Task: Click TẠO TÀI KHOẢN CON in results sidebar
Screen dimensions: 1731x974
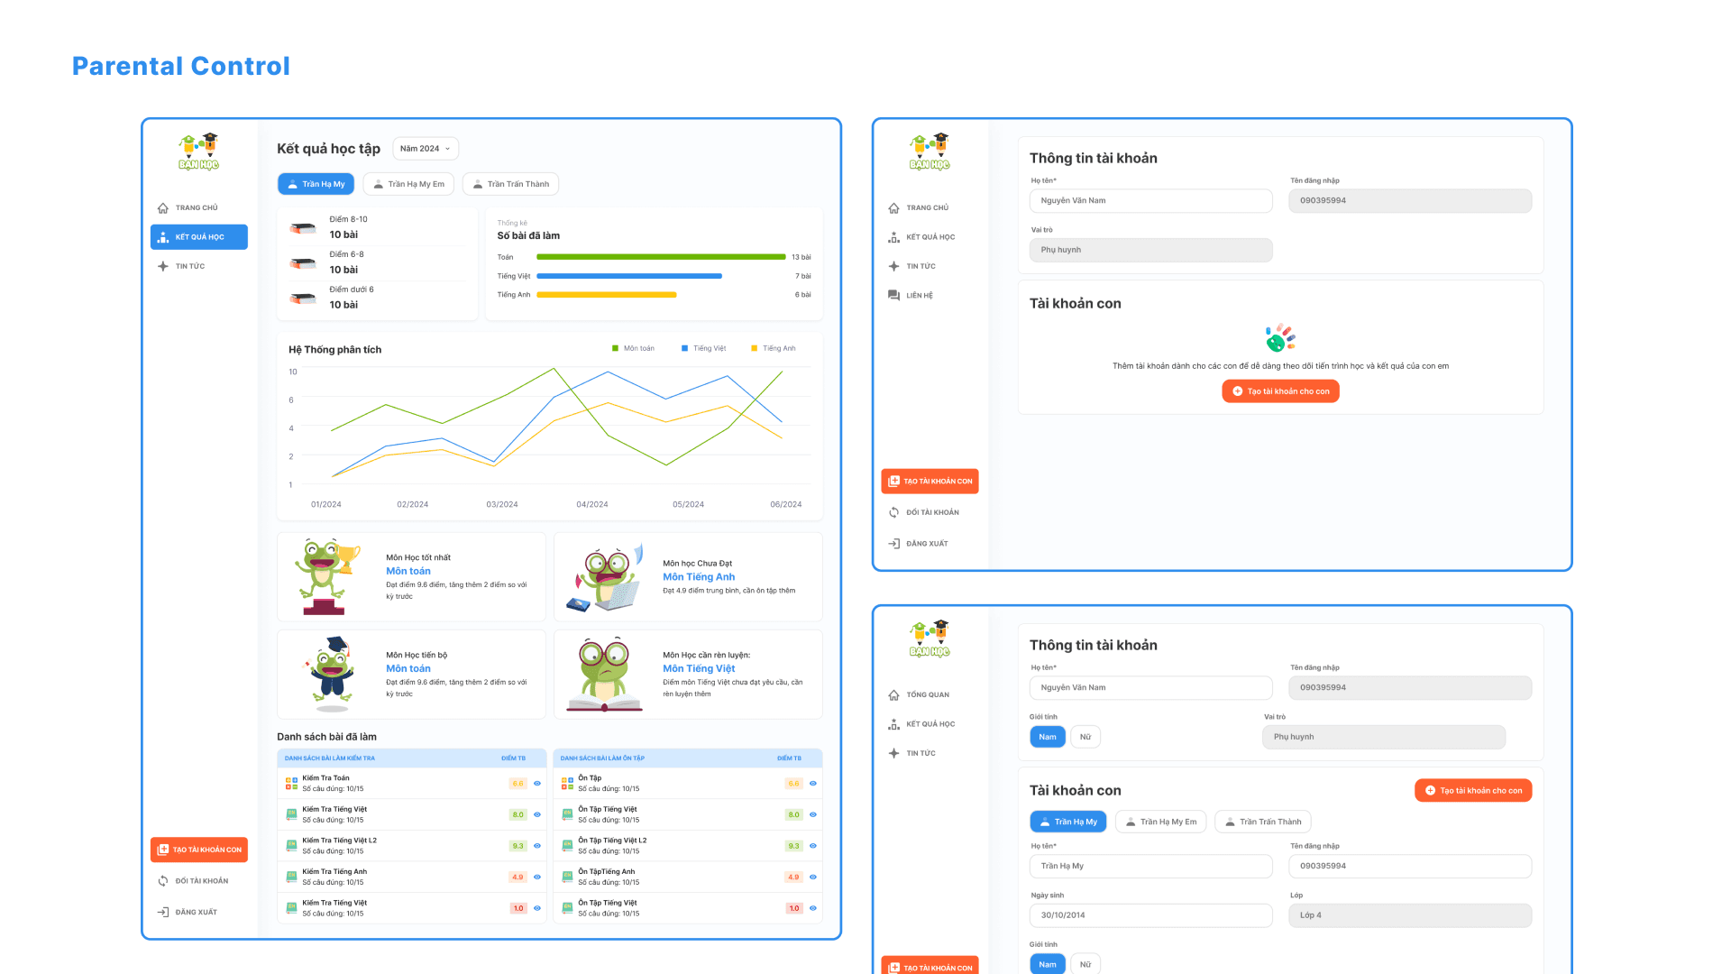Action: point(199,850)
